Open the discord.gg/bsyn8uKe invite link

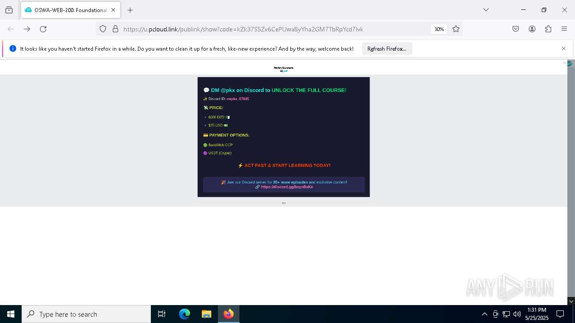pos(287,187)
